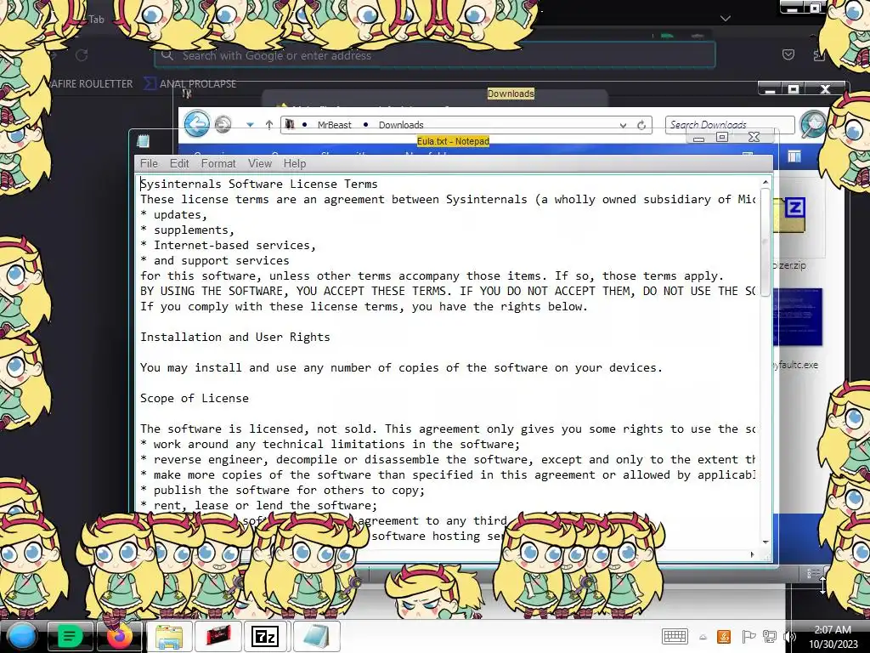Screen dimensions: 870x653
Task: Open the red cassette app on the taskbar
Action: 218,636
